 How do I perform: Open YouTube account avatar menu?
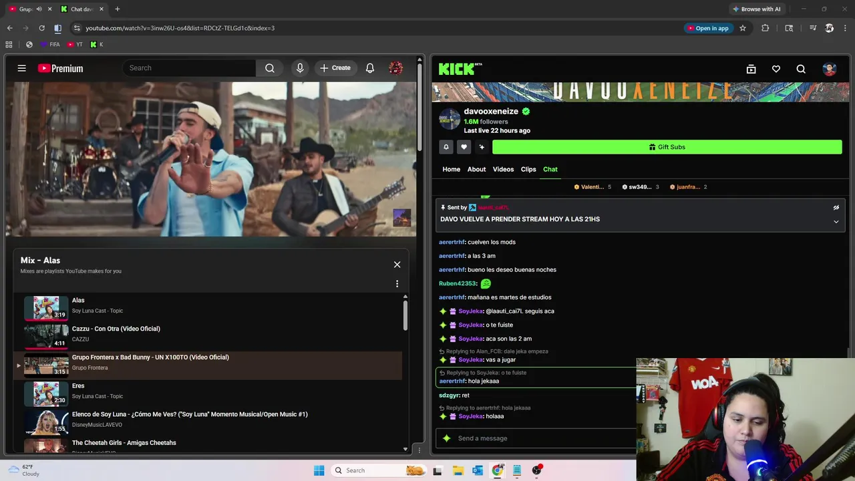point(396,68)
